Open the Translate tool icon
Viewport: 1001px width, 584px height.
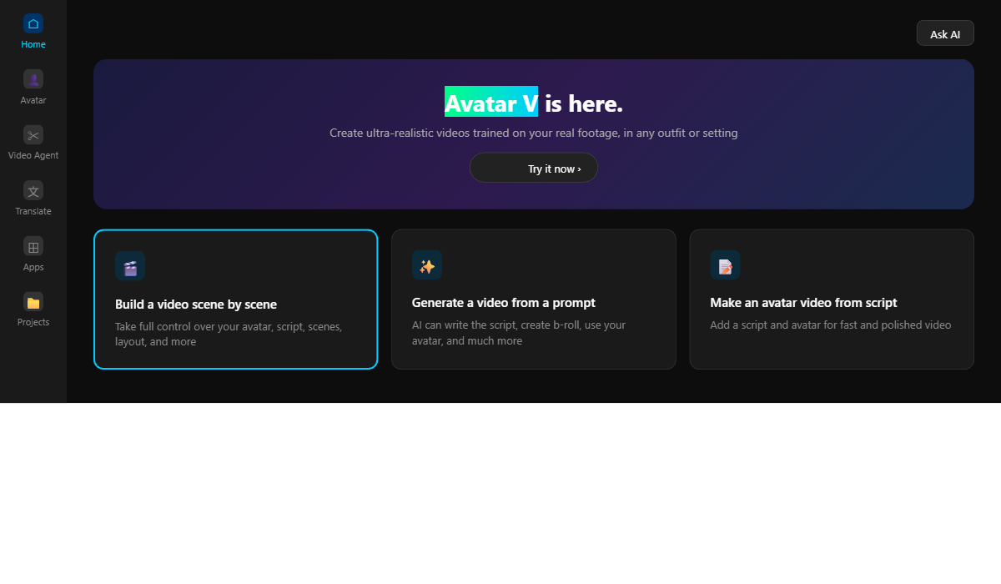[33, 190]
